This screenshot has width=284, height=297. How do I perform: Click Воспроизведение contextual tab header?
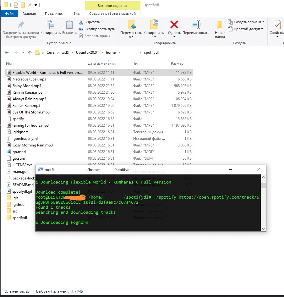[112, 6]
